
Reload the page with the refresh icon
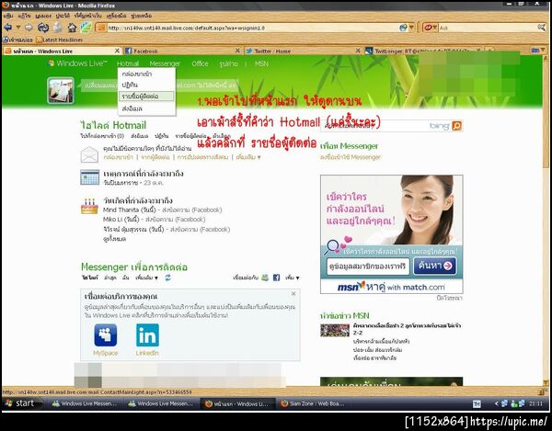click(x=43, y=28)
